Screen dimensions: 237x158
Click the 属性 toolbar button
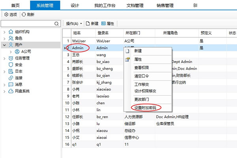pos(108,24)
